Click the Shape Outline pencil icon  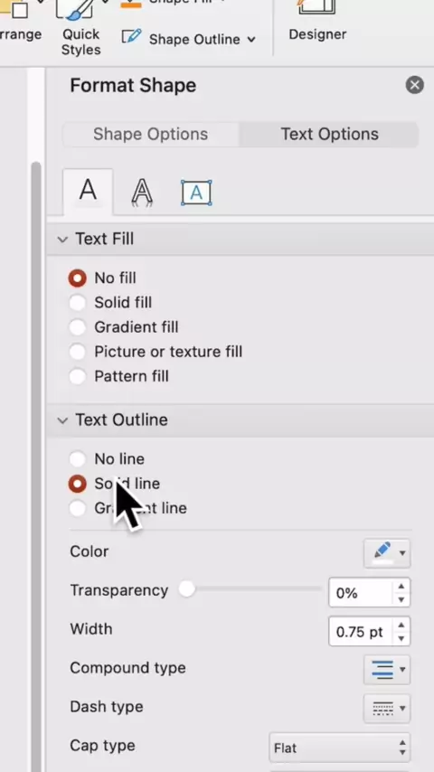point(131,37)
